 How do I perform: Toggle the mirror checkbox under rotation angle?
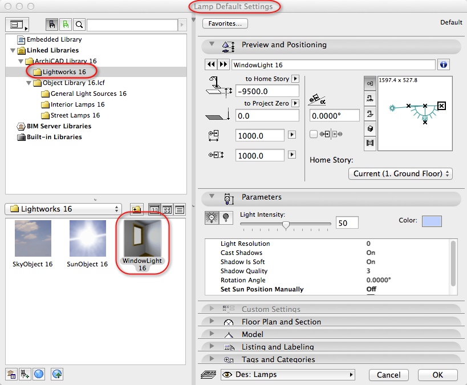(313, 134)
